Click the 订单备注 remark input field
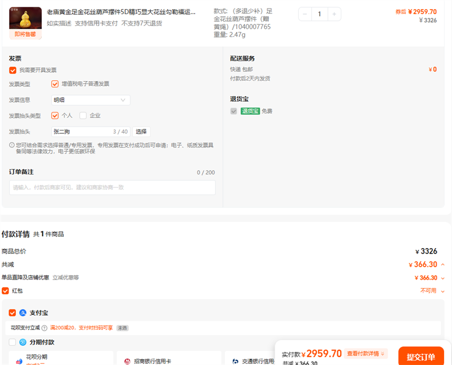Image resolution: width=452 pixels, height=365 pixels. click(x=112, y=188)
